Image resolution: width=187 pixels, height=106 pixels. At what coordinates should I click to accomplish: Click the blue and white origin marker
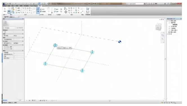click(120, 42)
